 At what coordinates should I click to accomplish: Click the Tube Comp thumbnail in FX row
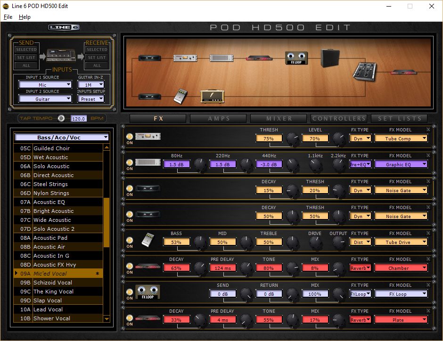point(148,136)
